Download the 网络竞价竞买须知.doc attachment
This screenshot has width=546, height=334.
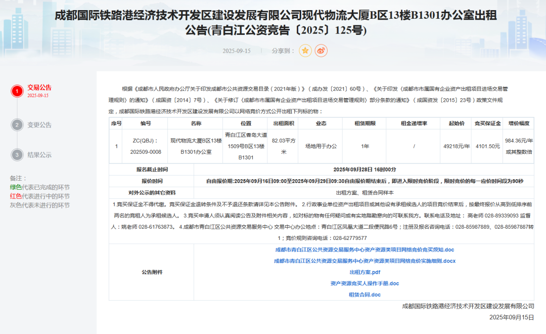coord(364,249)
